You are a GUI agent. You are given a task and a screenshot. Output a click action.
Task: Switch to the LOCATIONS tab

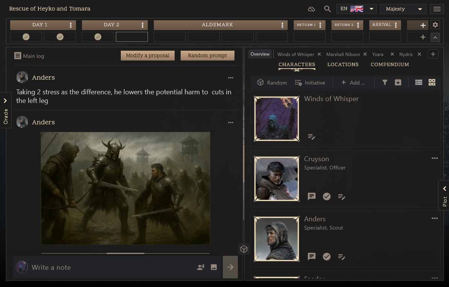coord(343,64)
